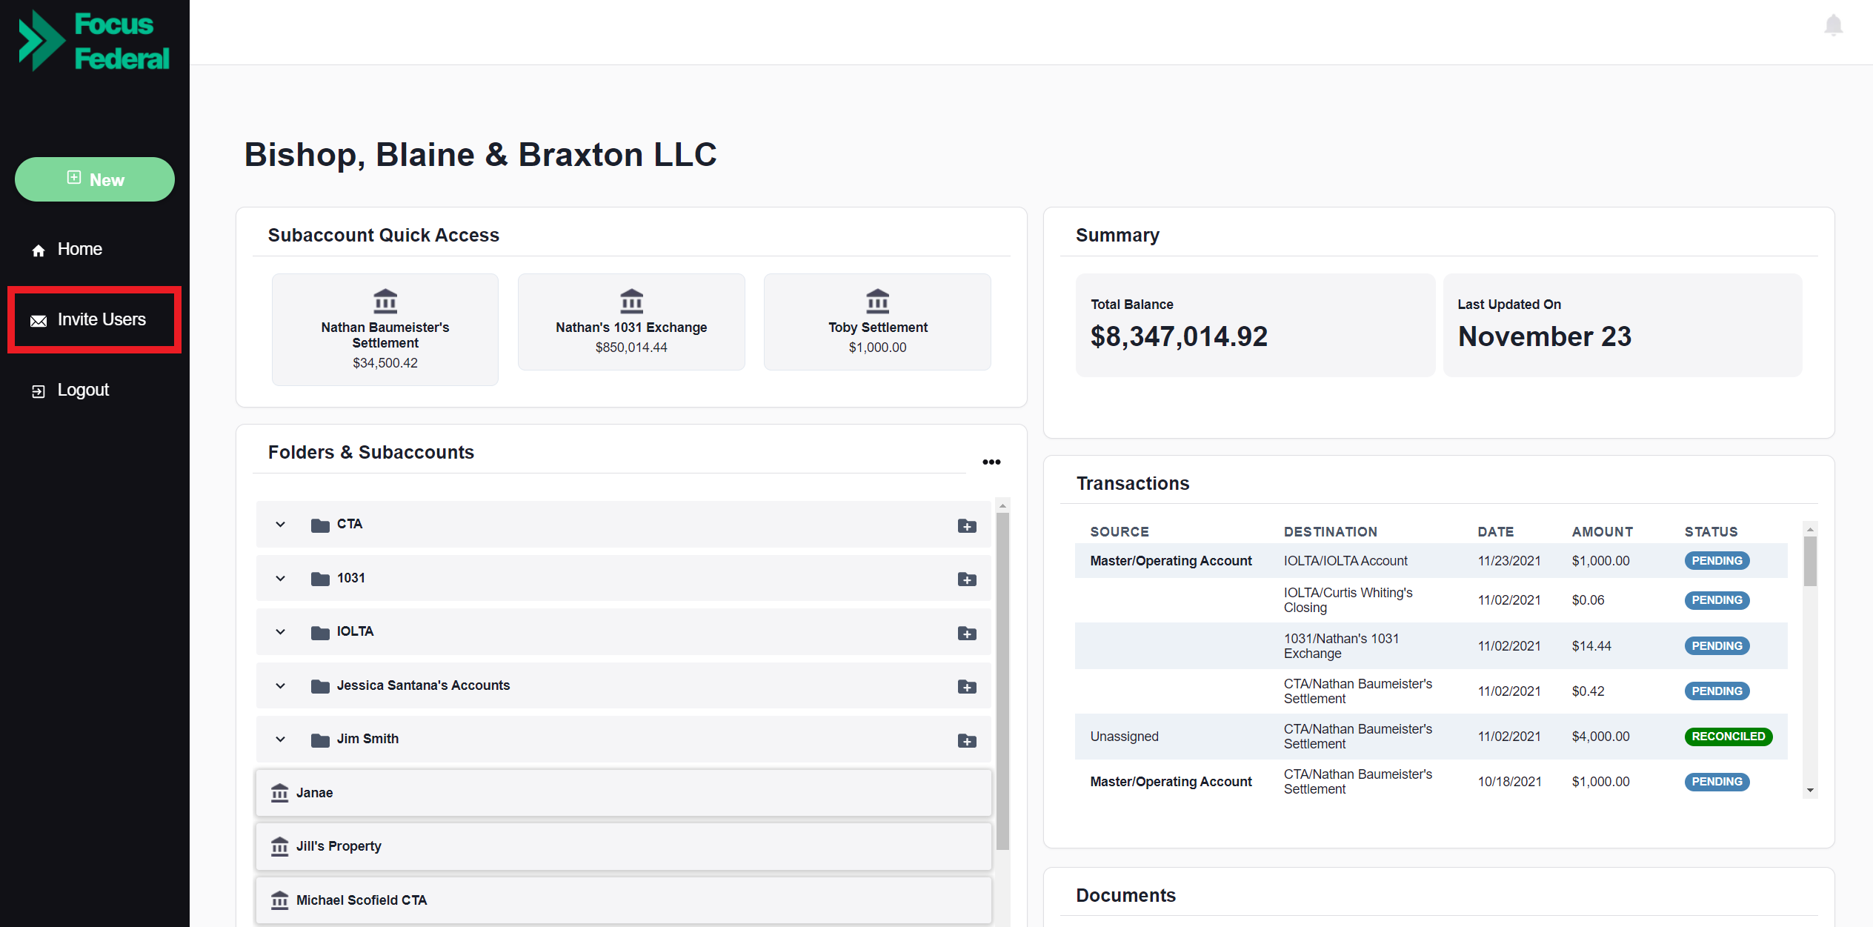The image size is (1873, 927).
Task: Click bank icon of Toby Settlement card
Action: [x=877, y=301]
